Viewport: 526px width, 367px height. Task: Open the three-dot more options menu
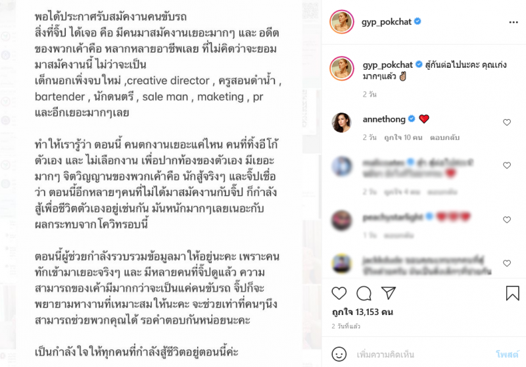(x=514, y=22)
